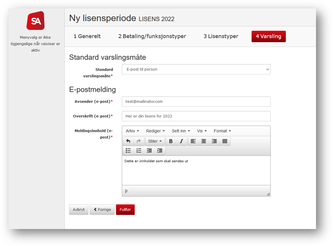Open Standard varslingsmåte dropdown
The image size is (333, 246).
[196, 69]
